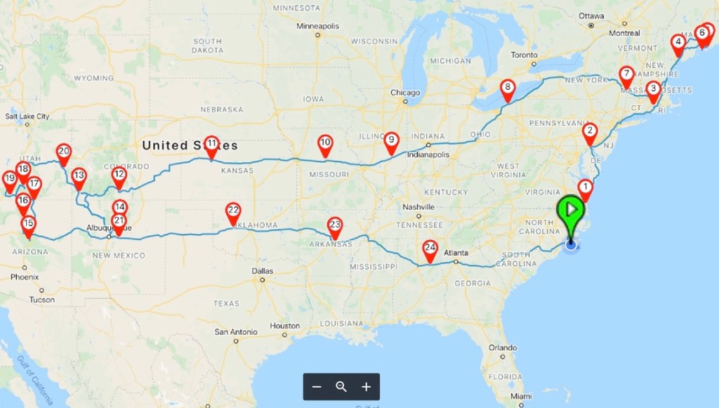Viewport: 719px width, 408px height.
Task: Click the Chicago city label
Action: pos(405,93)
